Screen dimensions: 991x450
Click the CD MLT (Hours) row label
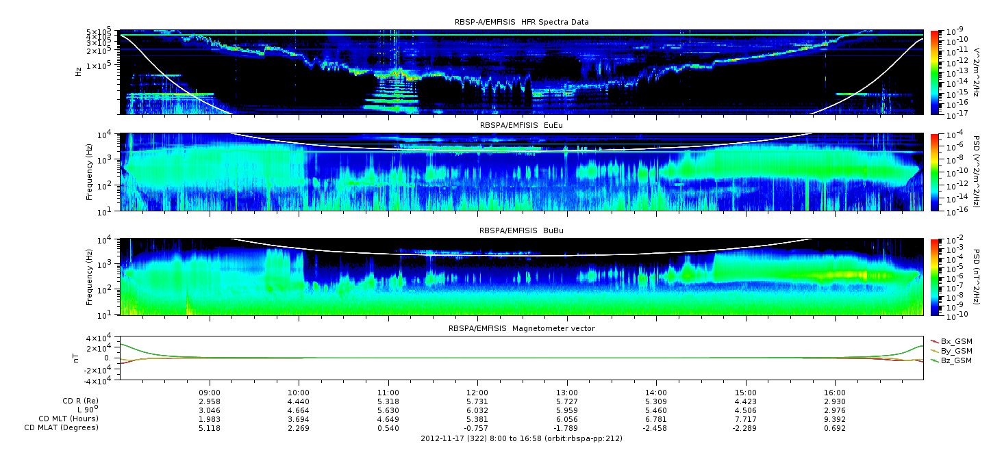point(68,419)
